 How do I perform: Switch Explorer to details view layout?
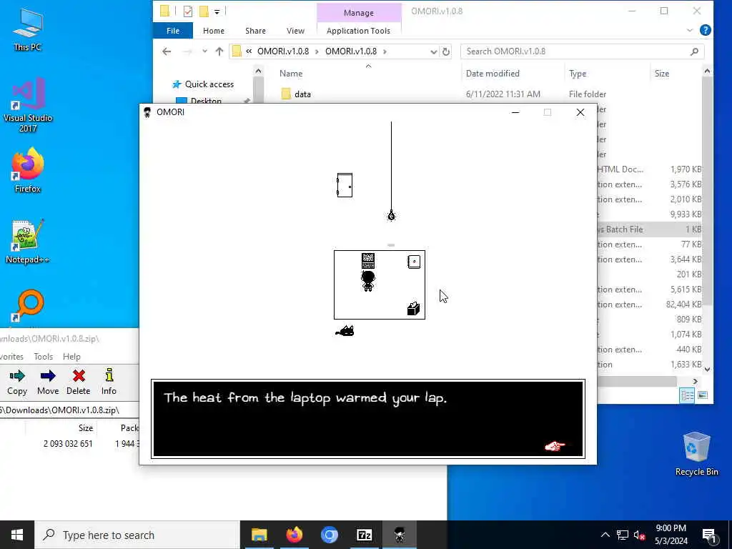pyautogui.click(x=687, y=395)
